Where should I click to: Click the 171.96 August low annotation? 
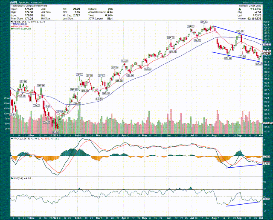(228, 59)
